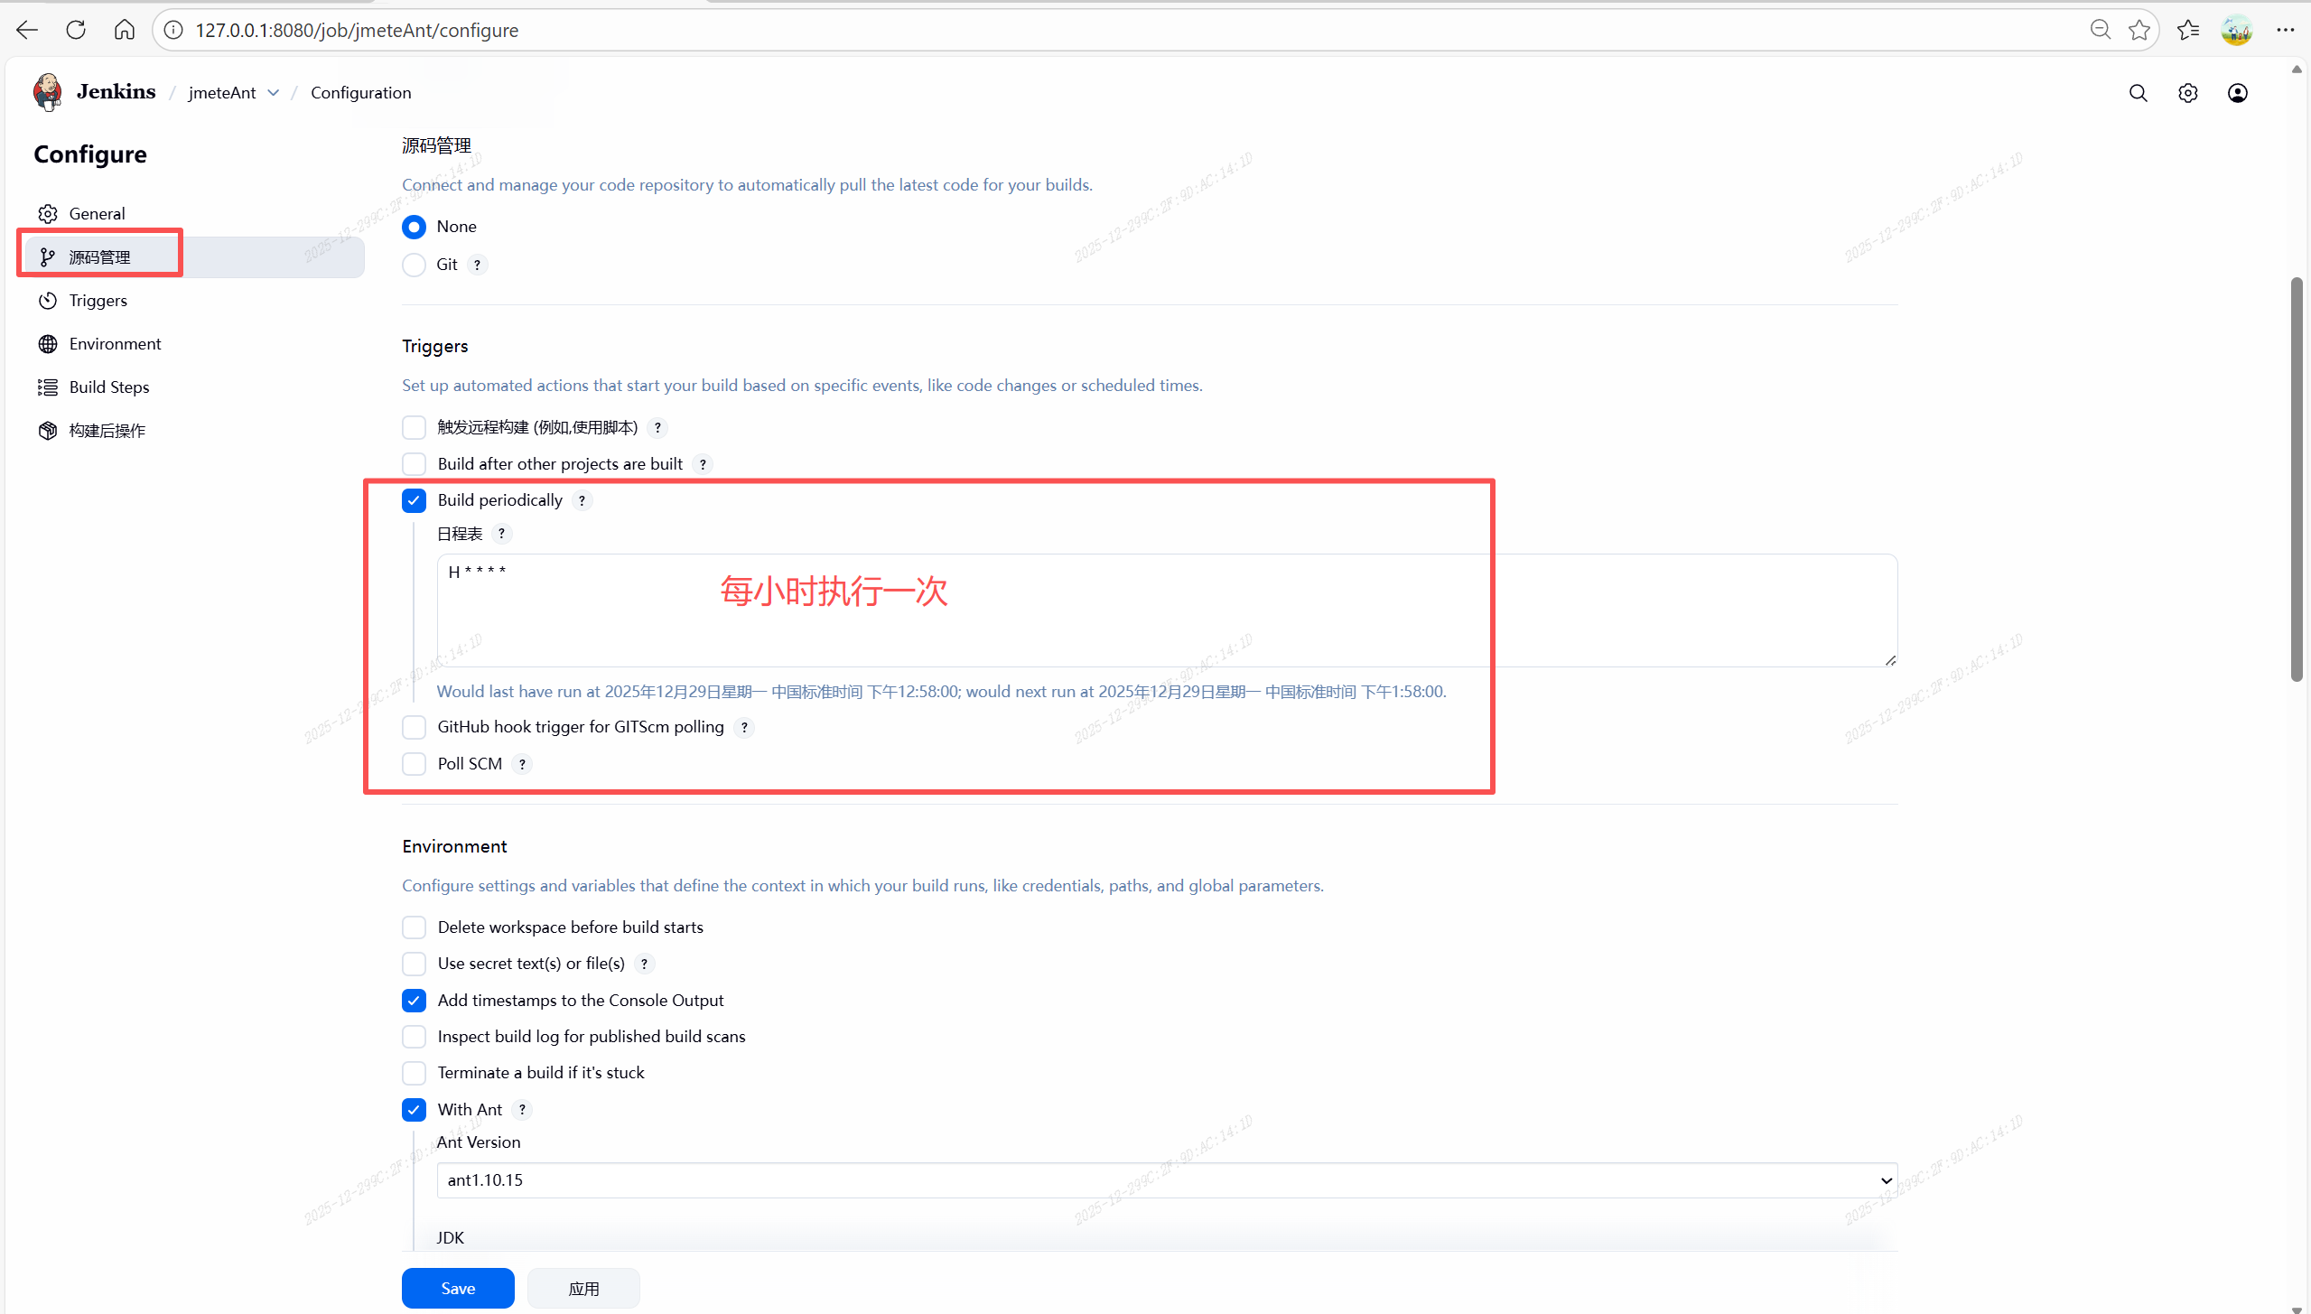Go to Build Steps section in sidebar
The width and height of the screenshot is (2311, 1314).
[108, 387]
